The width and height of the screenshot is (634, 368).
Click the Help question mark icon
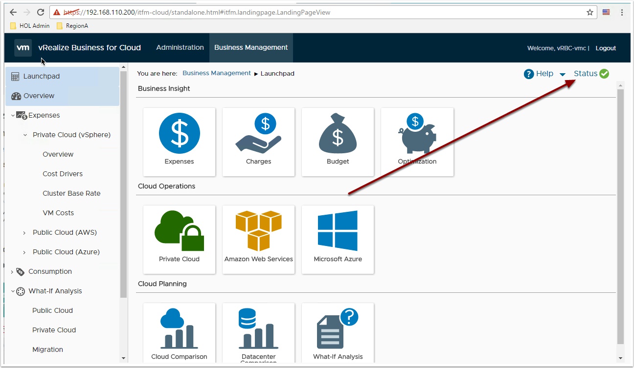pyautogui.click(x=529, y=74)
